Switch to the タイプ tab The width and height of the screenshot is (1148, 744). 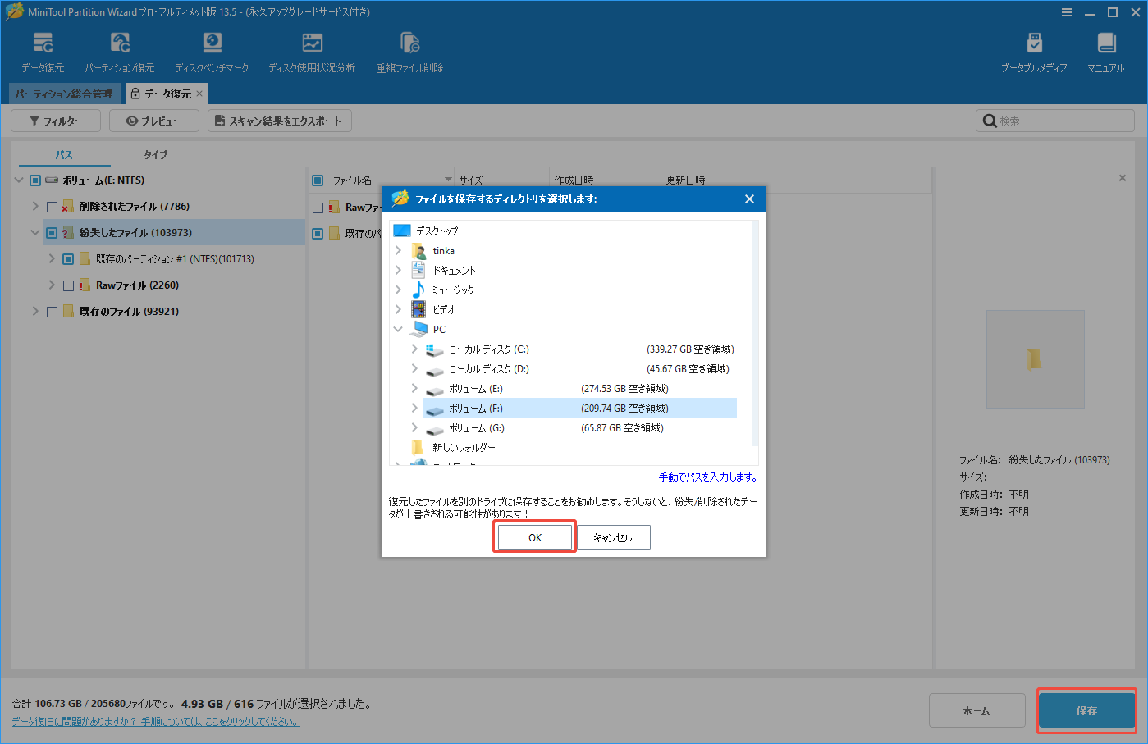coord(155,154)
